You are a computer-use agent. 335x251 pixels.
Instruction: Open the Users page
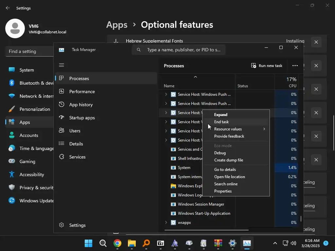(x=106, y=131)
